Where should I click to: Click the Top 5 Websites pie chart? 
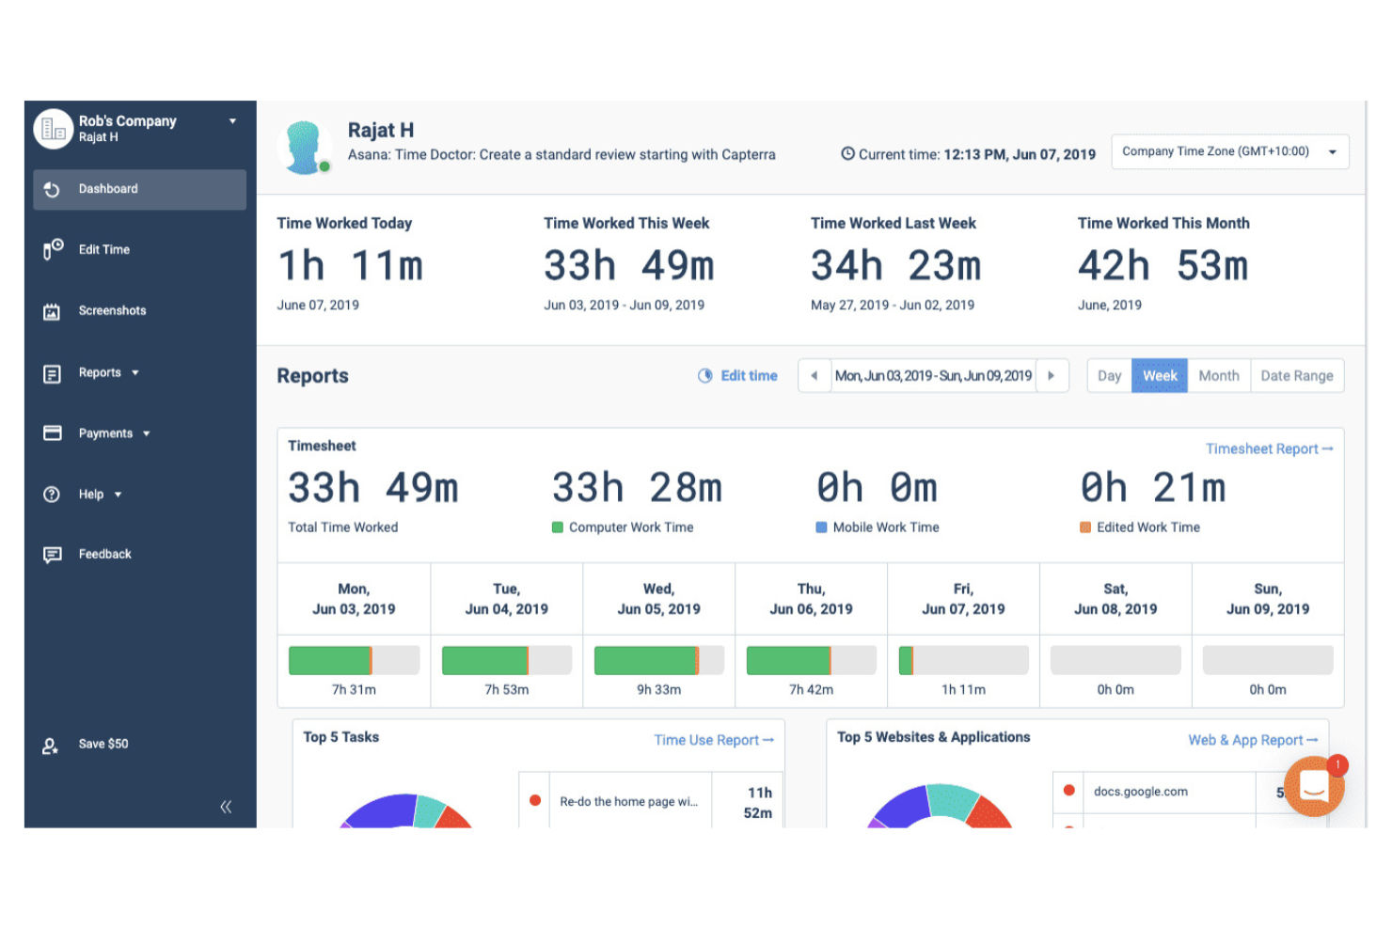(x=940, y=807)
